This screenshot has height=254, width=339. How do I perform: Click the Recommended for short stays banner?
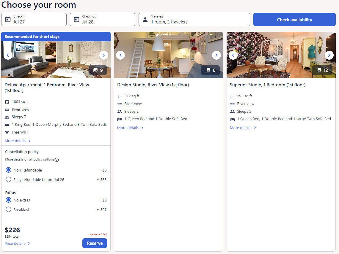click(56, 37)
